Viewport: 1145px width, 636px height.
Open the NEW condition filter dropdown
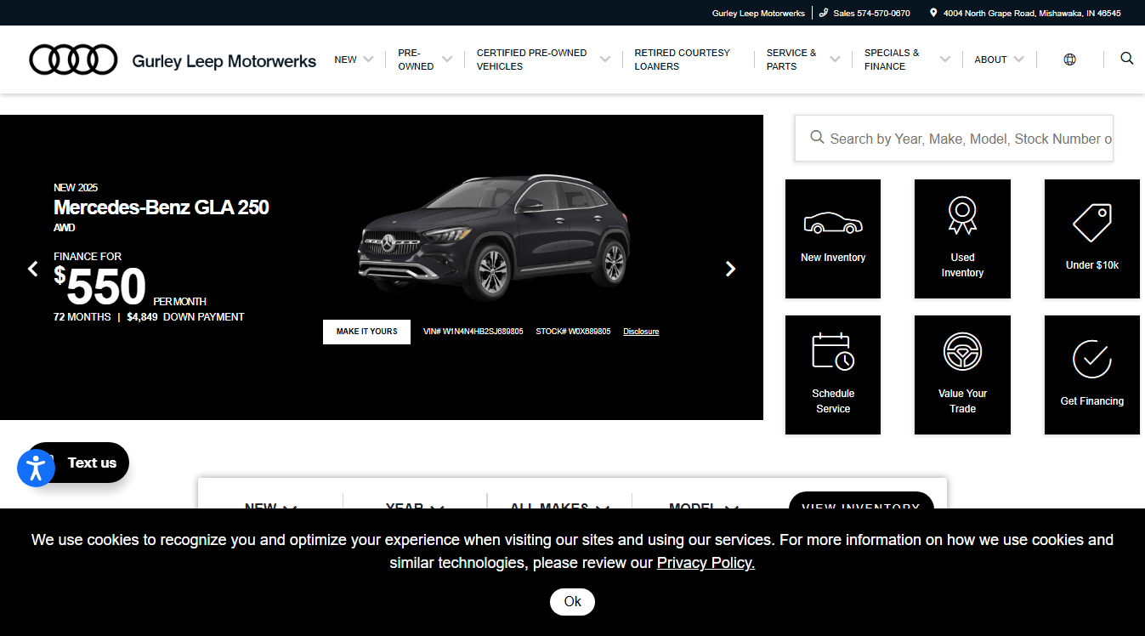270,508
